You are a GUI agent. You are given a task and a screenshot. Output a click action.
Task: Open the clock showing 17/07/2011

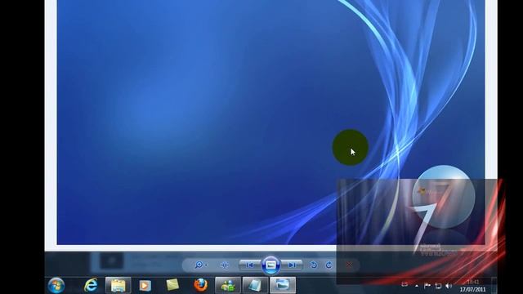(x=472, y=286)
